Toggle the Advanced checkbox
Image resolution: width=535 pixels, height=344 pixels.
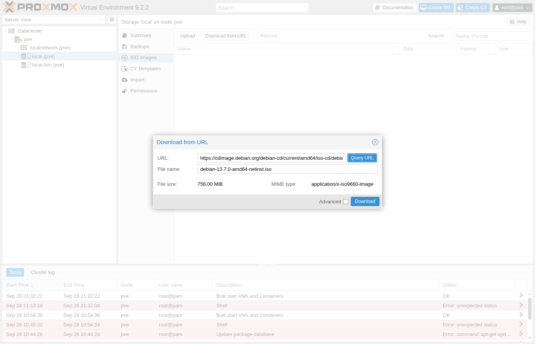[x=345, y=202]
